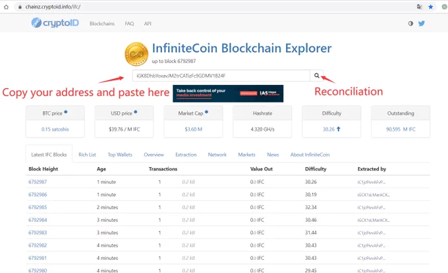Click the IAS media investment ad banner
The height and width of the screenshot is (273, 448).
(x=228, y=93)
